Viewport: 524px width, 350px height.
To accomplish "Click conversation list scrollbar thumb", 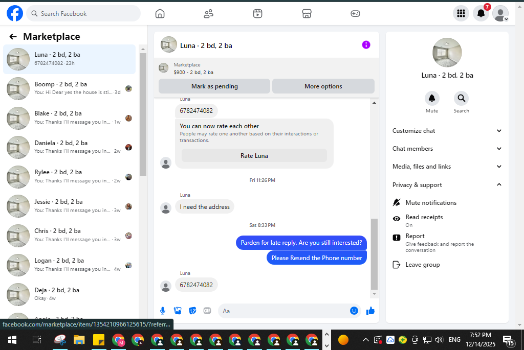I will click(x=143, y=114).
